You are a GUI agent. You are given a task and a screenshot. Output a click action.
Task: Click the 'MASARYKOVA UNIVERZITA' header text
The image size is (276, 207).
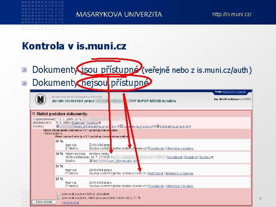click(x=119, y=14)
